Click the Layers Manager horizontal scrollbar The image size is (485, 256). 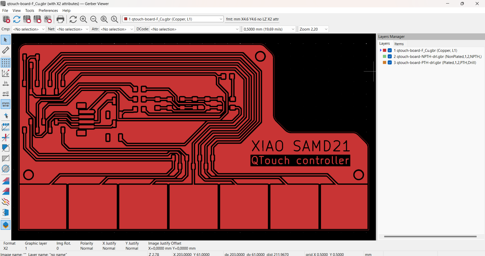430,237
